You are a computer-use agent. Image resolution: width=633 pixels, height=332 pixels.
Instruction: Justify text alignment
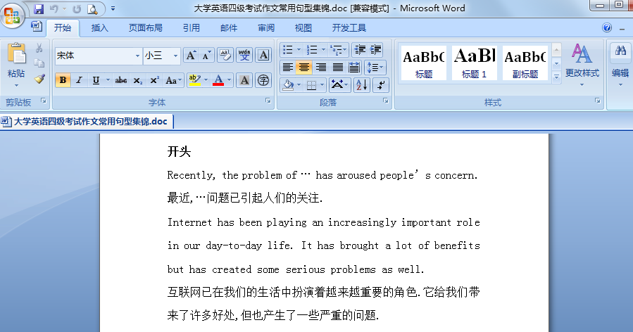click(x=337, y=68)
